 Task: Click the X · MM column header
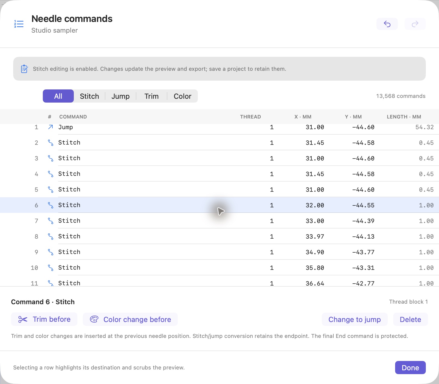click(x=303, y=117)
